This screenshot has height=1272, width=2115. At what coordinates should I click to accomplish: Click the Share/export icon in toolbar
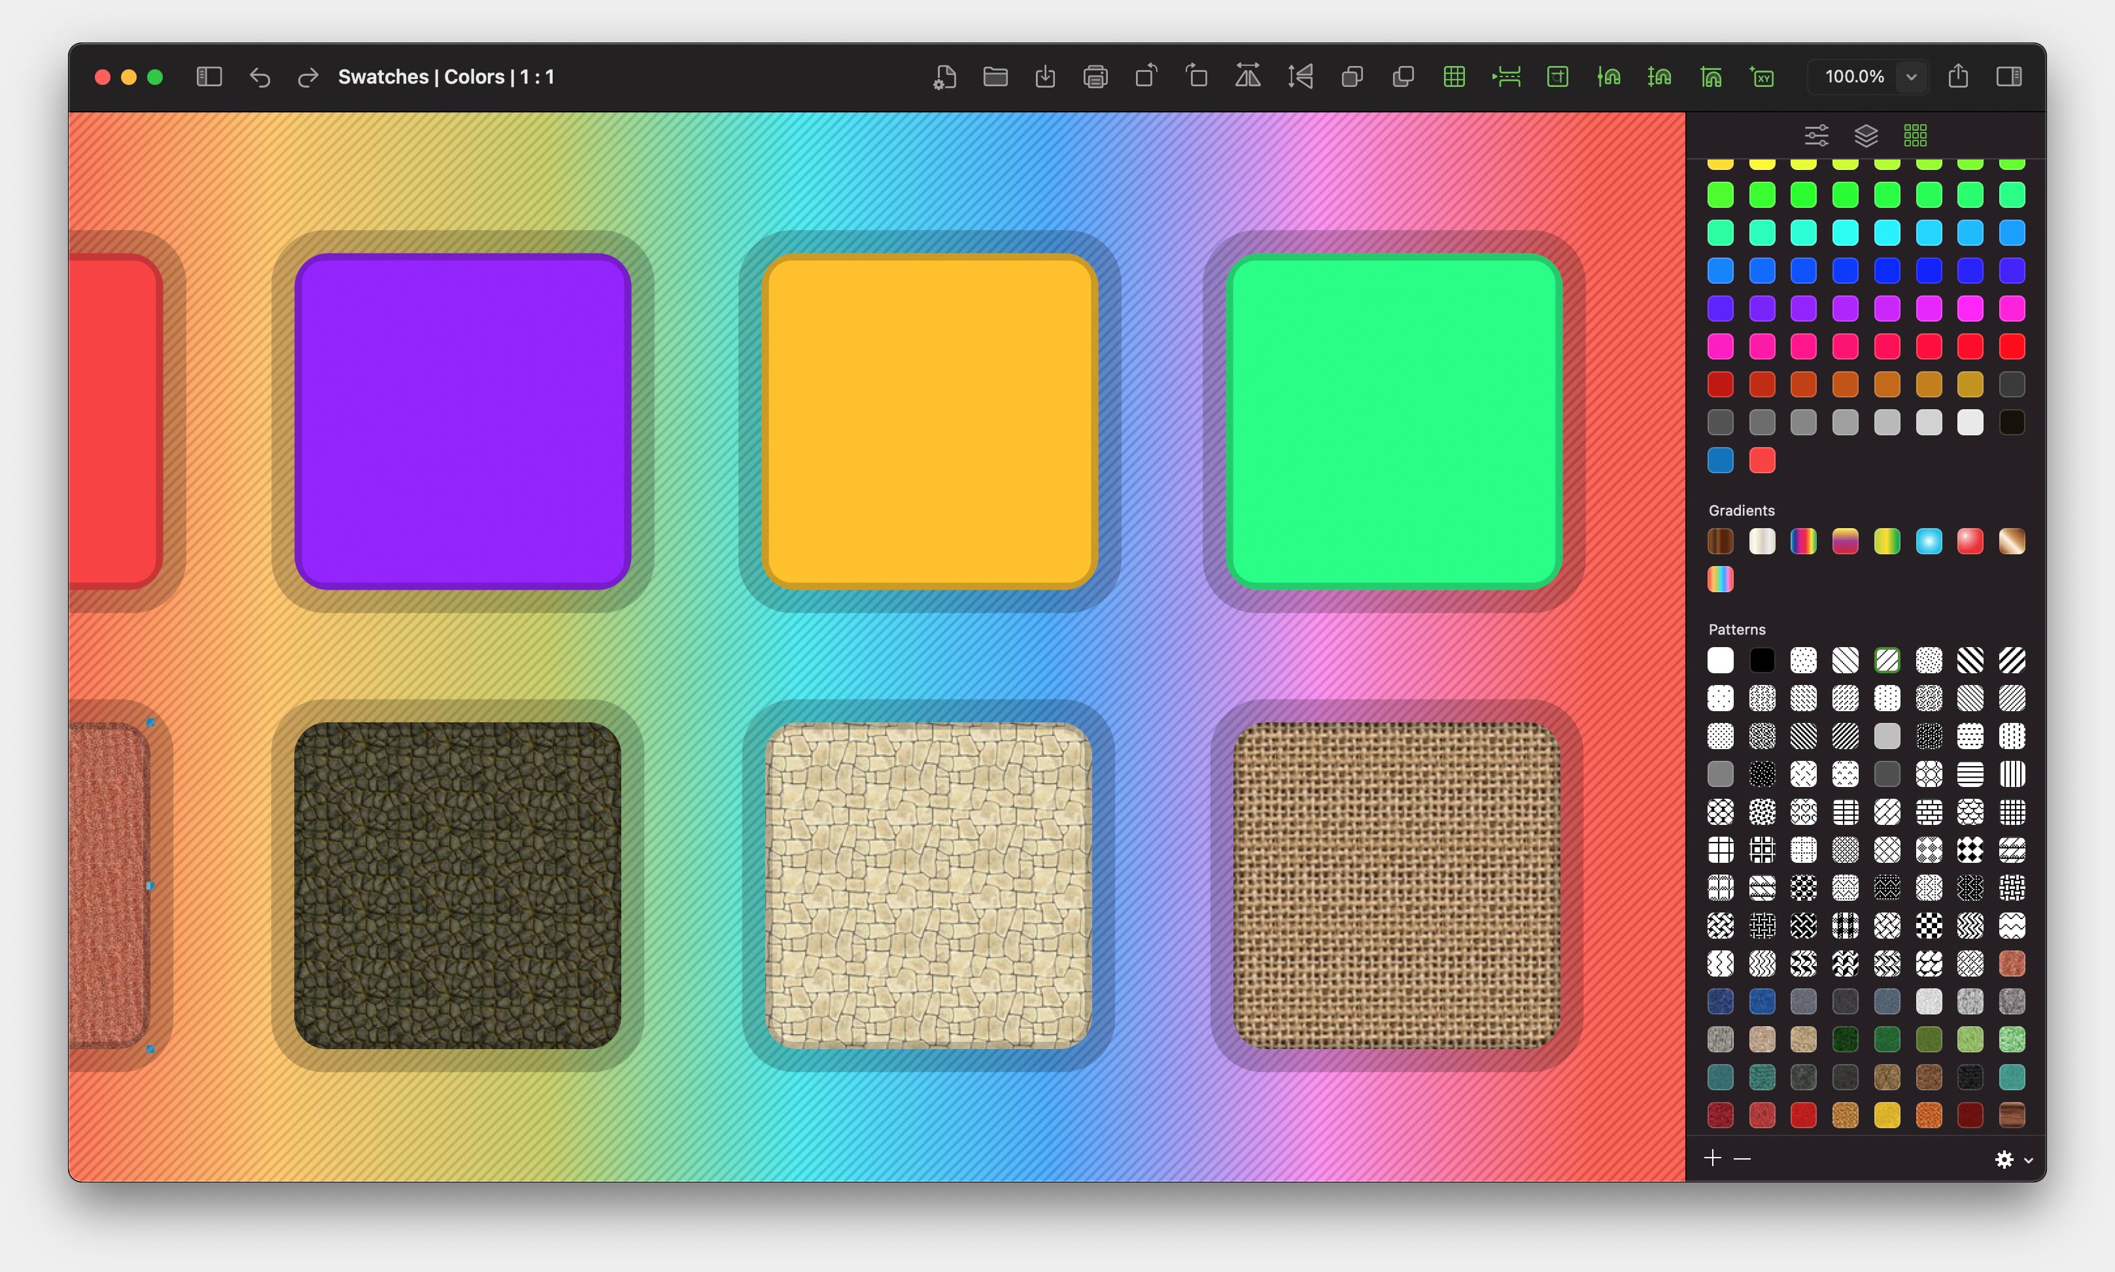[x=1961, y=76]
